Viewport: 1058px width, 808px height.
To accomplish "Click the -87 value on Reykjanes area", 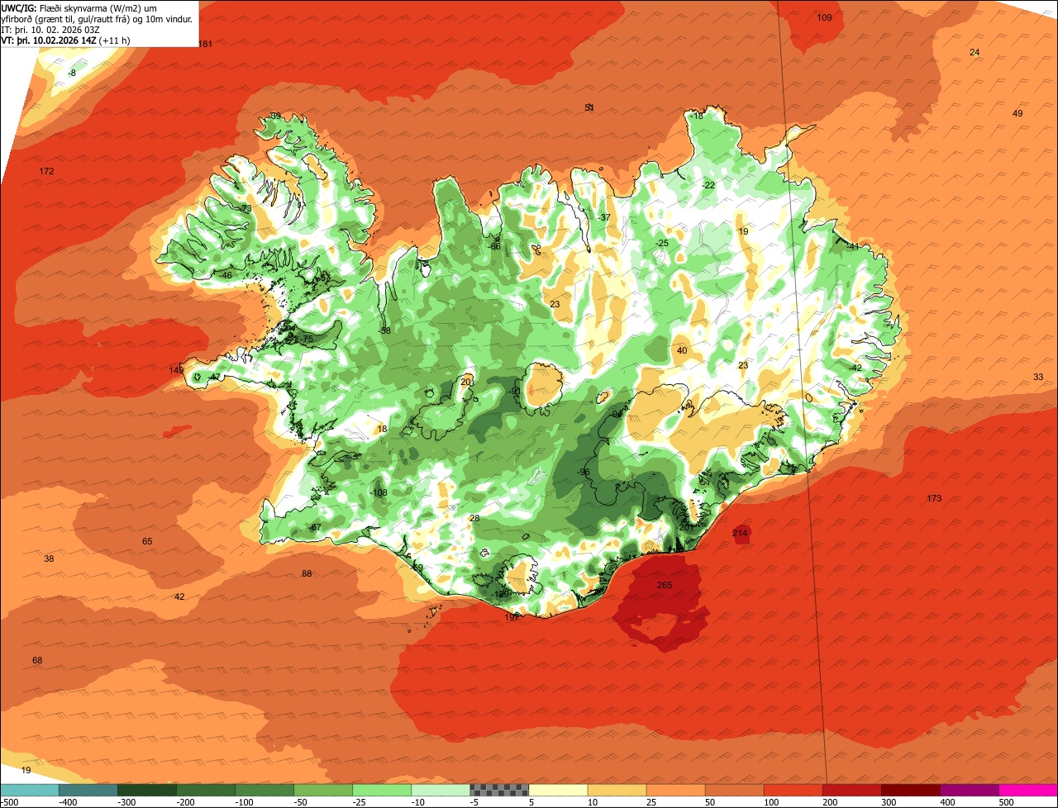I will [x=314, y=527].
